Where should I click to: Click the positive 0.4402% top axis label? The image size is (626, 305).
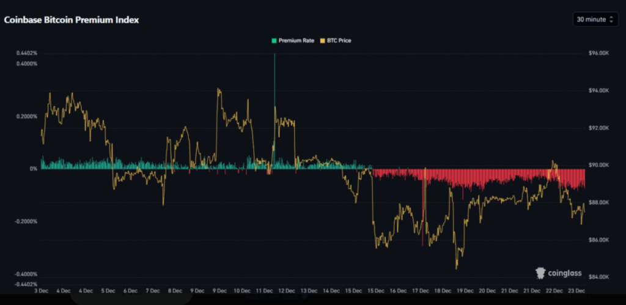[x=27, y=53]
